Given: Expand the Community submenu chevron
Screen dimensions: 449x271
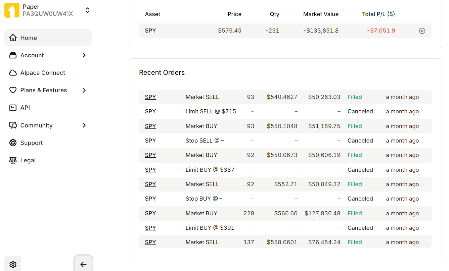Looking at the screenshot, I should click(84, 125).
